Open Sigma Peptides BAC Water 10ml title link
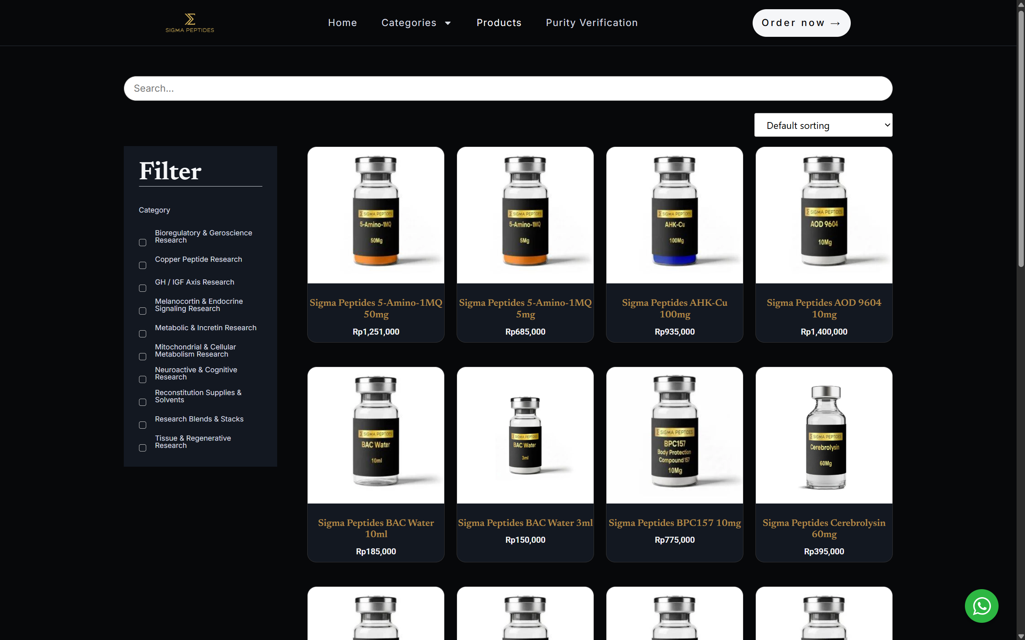Screen dimensions: 1025x640 [376, 528]
